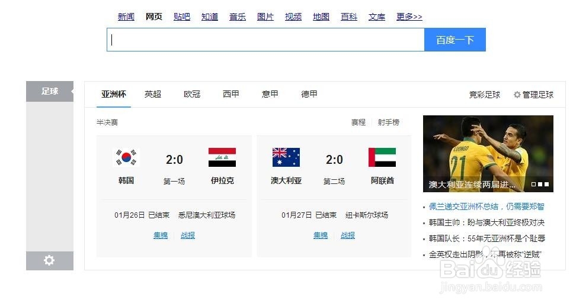Click the Iraq flag icon
573x307 pixels.
(222, 157)
